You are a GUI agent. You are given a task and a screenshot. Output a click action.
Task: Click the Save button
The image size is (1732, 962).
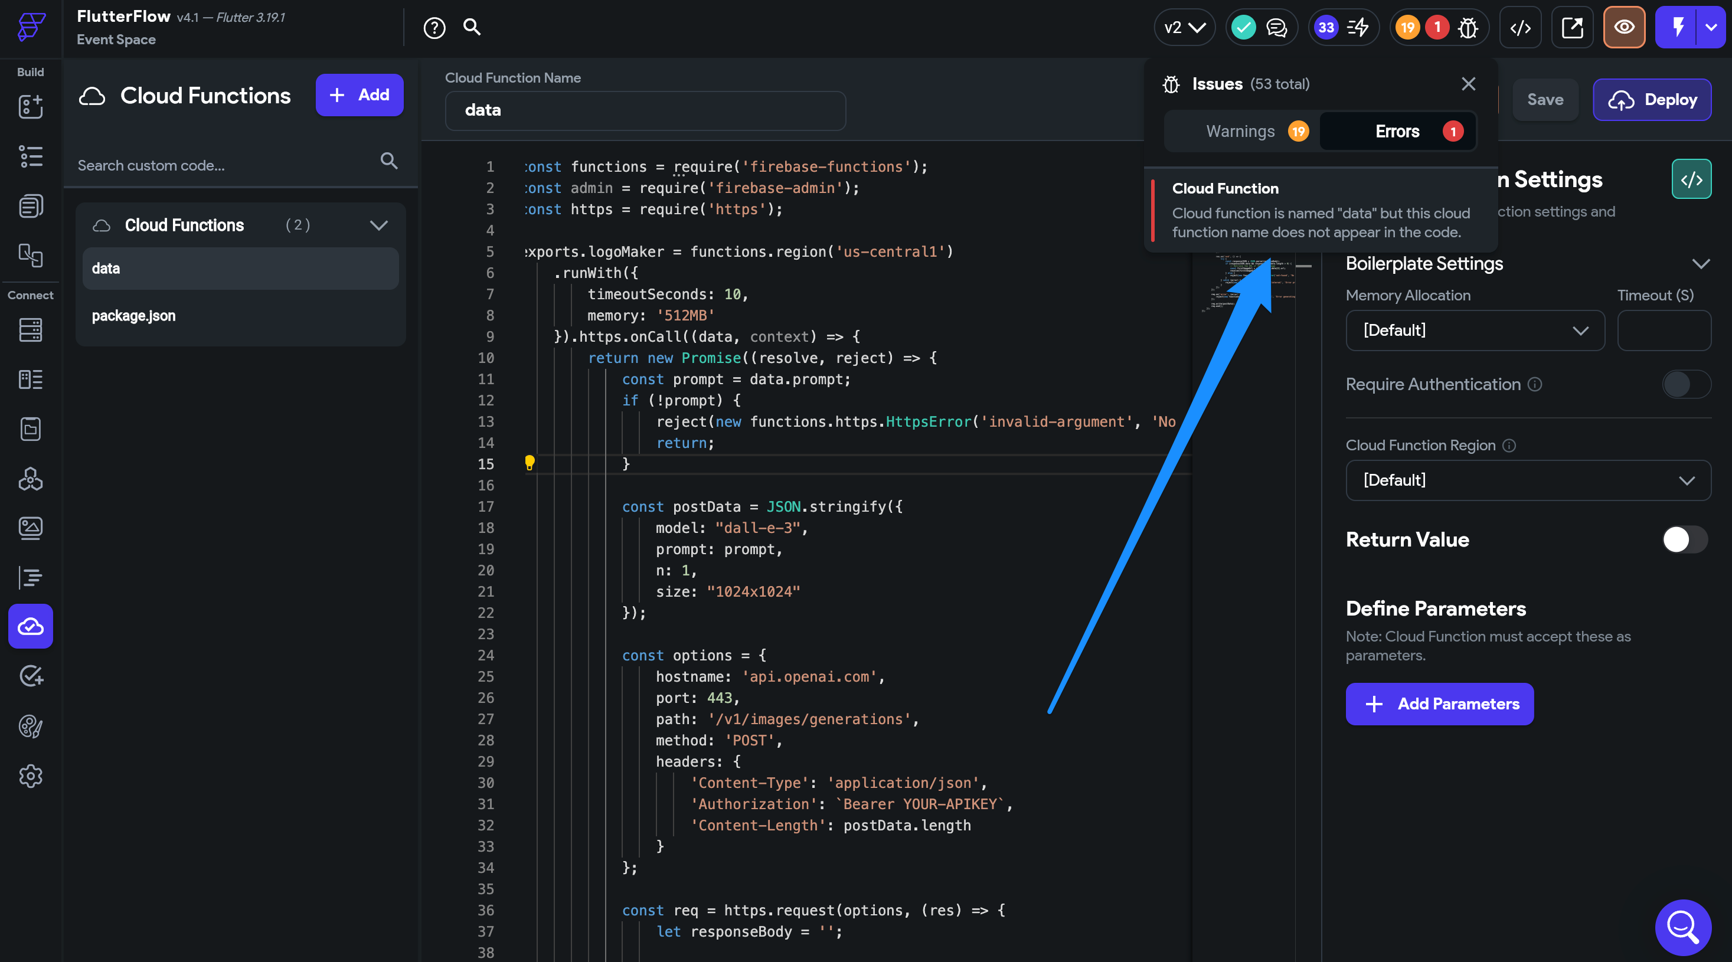point(1545,100)
